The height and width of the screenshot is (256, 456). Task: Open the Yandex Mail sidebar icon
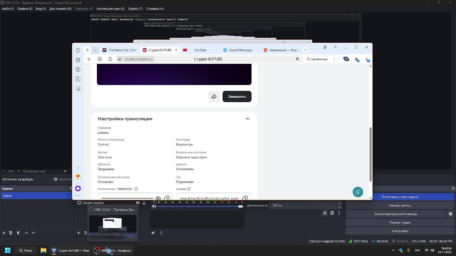(78, 177)
